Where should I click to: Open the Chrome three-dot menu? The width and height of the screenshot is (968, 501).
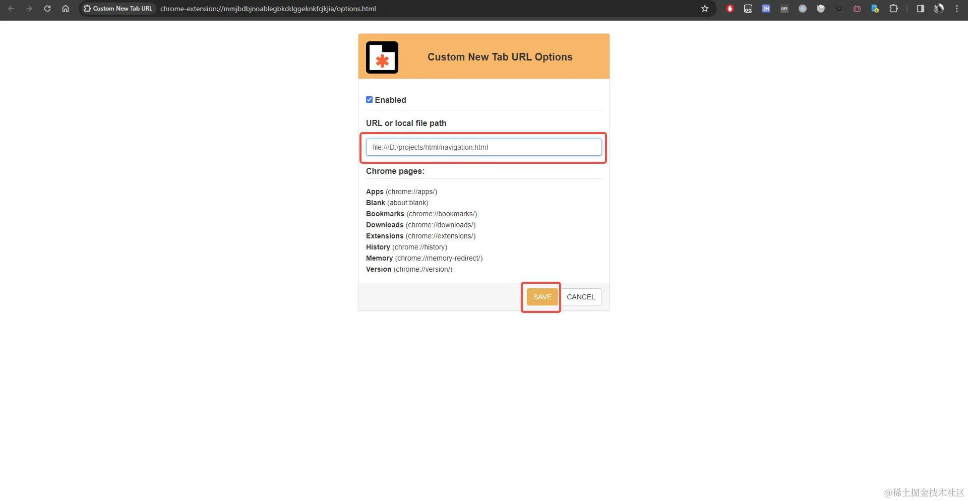click(x=957, y=9)
